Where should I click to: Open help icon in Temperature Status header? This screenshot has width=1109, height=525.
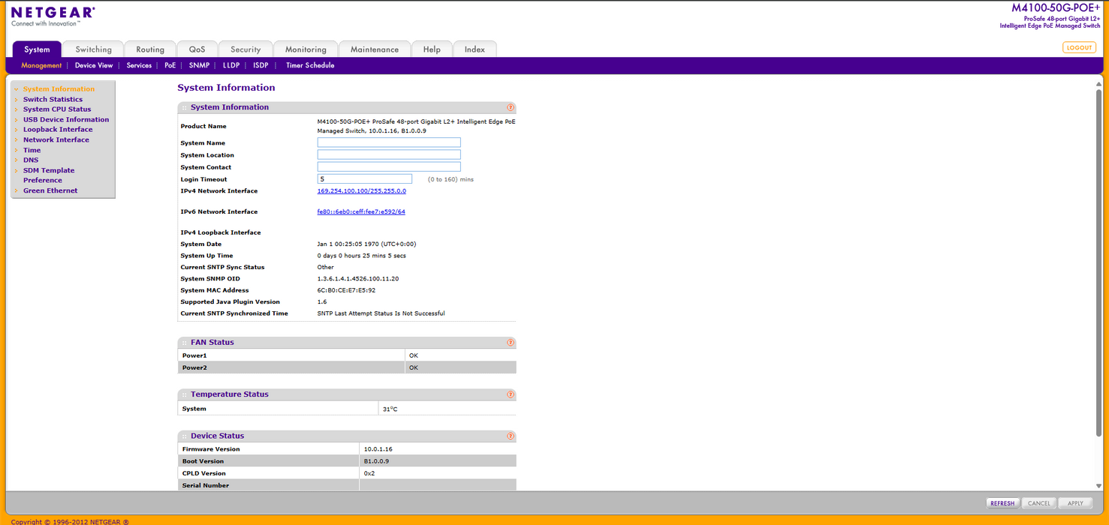511,394
